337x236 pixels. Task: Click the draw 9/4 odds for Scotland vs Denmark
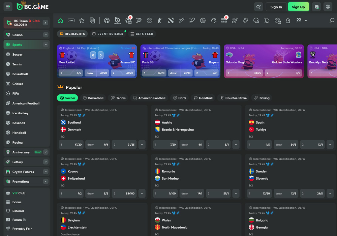tap(97, 144)
